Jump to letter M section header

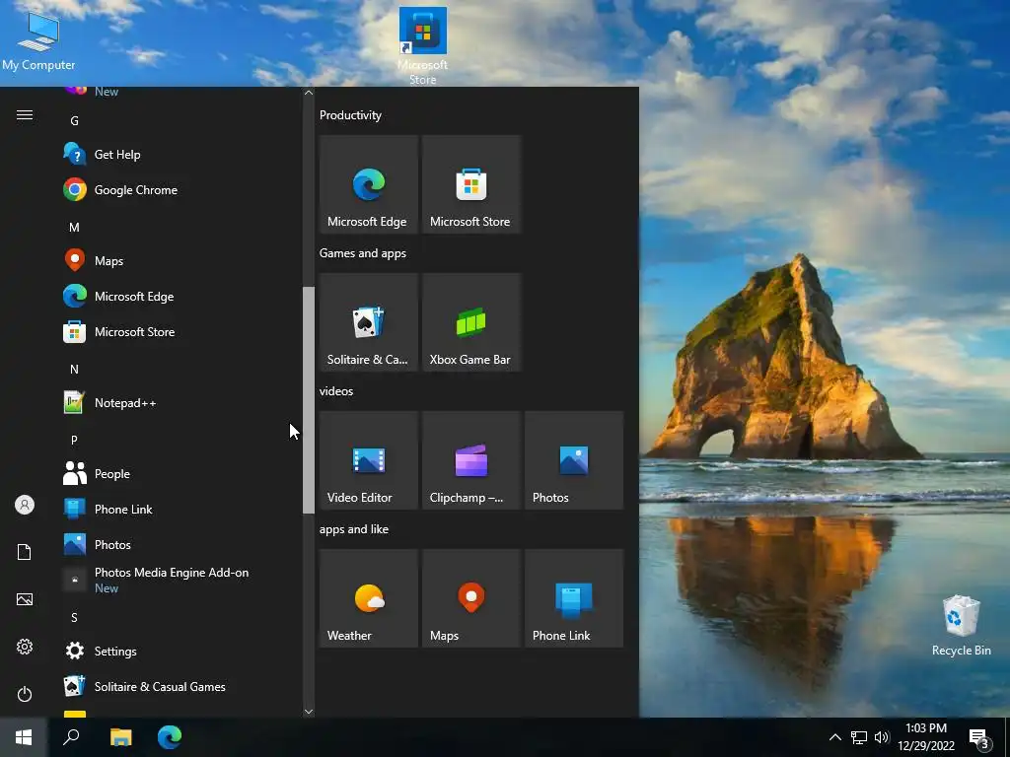coord(74,228)
